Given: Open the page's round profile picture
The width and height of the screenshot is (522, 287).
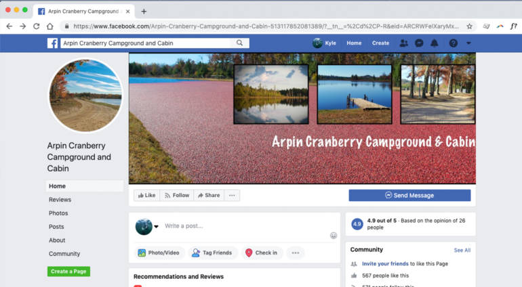Looking at the screenshot, I should pos(85,95).
